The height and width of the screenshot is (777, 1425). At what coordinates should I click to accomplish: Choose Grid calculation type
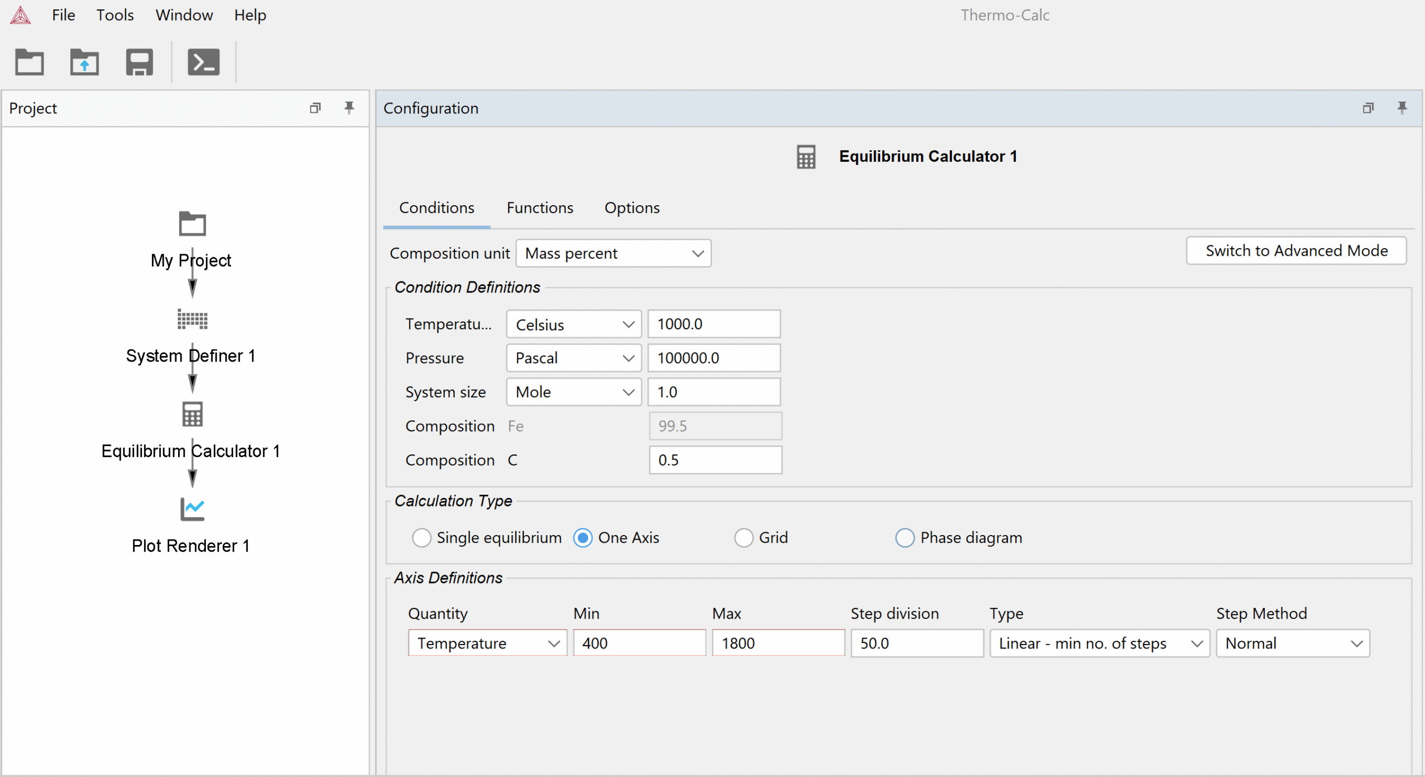click(x=744, y=538)
